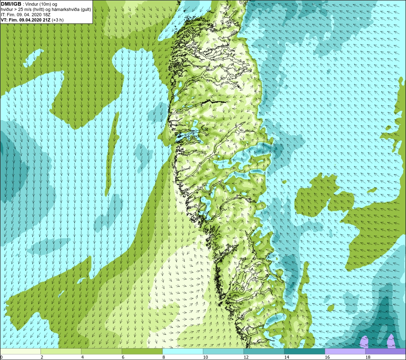This screenshot has height=360, width=406.
Task: Click the hviður > 25 m/s legend description line
Action: [46, 10]
